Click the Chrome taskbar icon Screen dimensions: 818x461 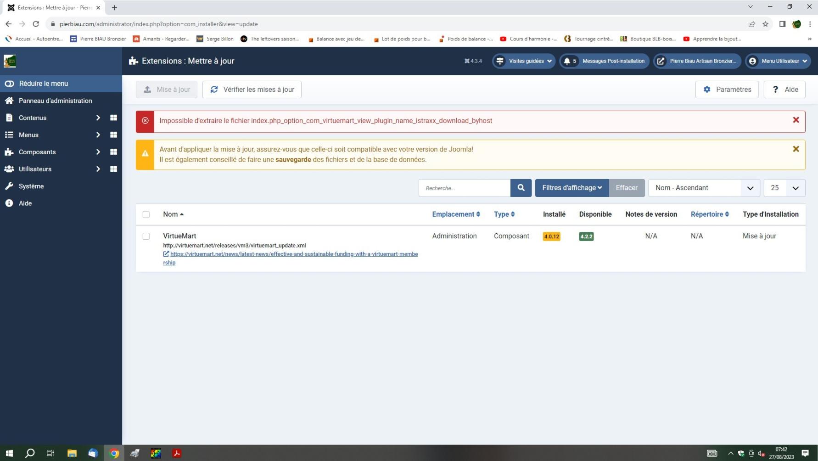[x=114, y=453]
